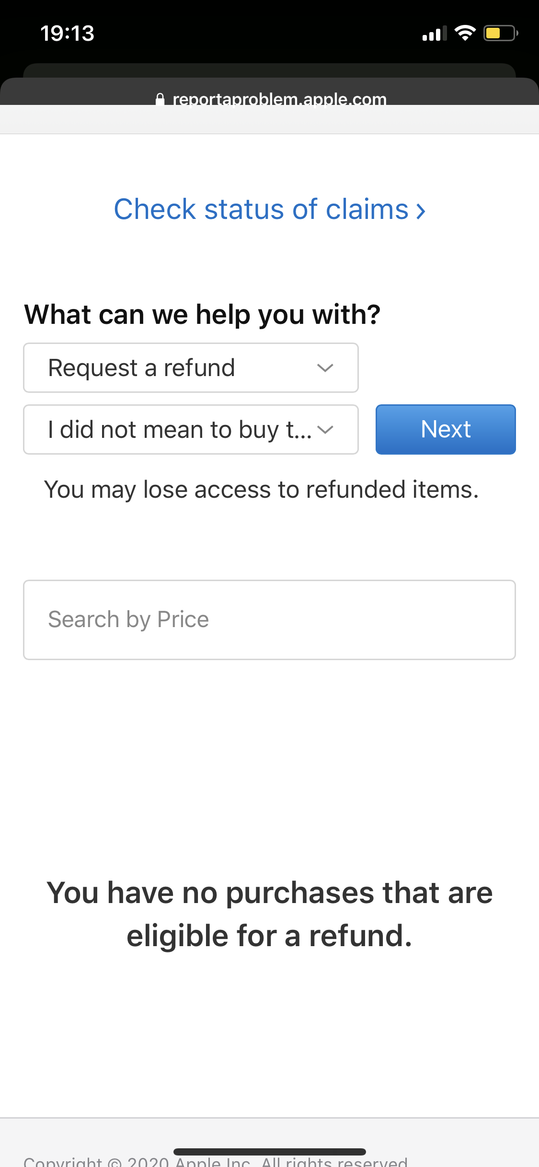Tap the reportaproblem.apple.com address text
This screenshot has width=539, height=1167.
coord(279,99)
